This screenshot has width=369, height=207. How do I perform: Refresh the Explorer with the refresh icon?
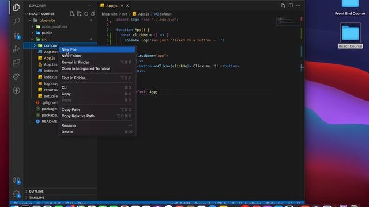(x=86, y=14)
